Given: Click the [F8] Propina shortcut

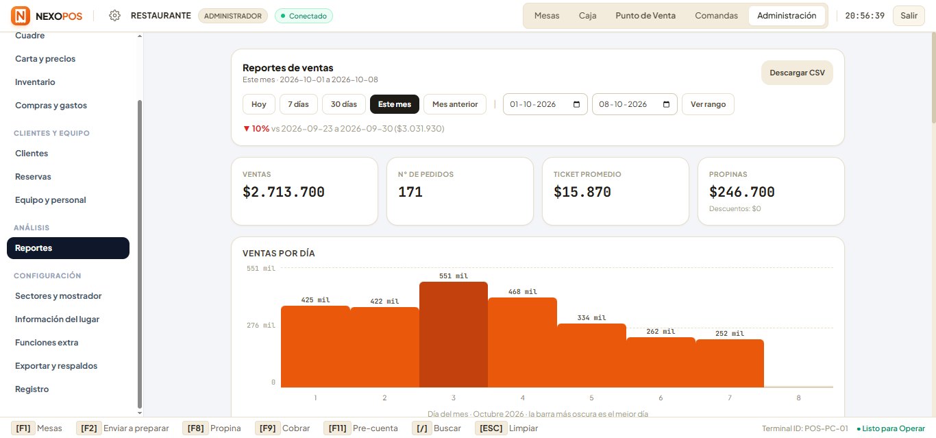Looking at the screenshot, I should point(212,428).
